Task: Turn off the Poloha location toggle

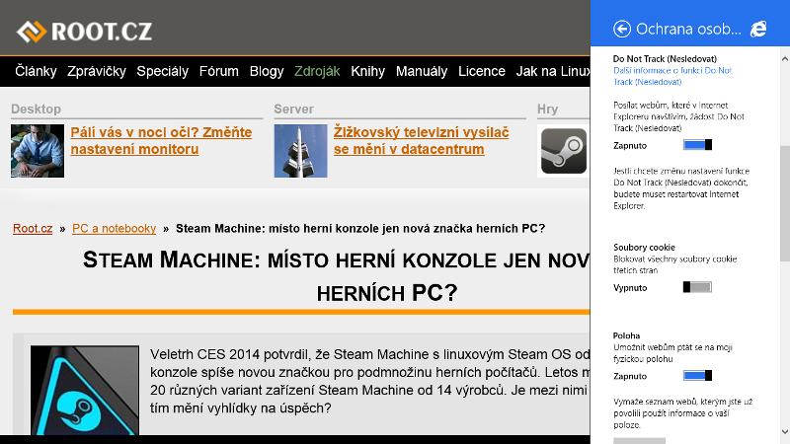Action: 697,376
